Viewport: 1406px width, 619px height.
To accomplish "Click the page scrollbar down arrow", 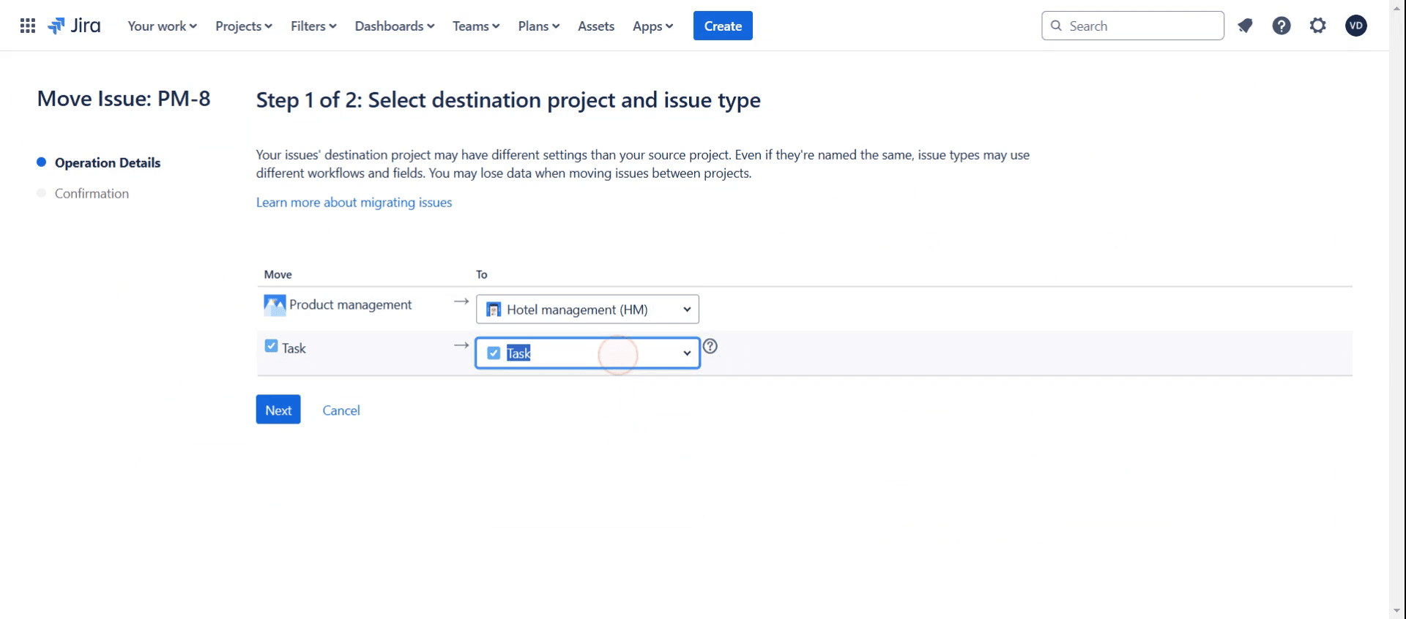I will click(1397, 611).
